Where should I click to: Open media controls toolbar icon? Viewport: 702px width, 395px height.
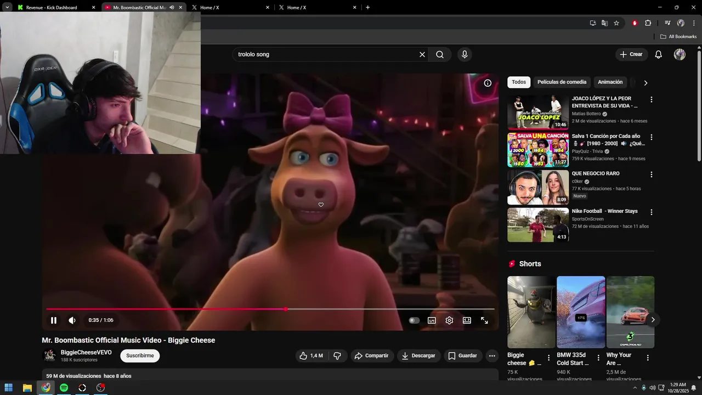(667, 23)
